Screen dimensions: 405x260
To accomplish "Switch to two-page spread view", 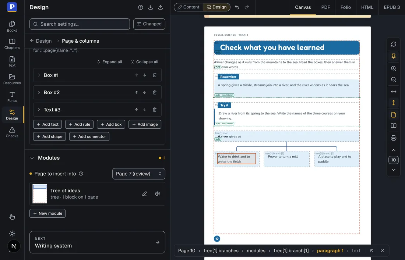I will point(393,126).
